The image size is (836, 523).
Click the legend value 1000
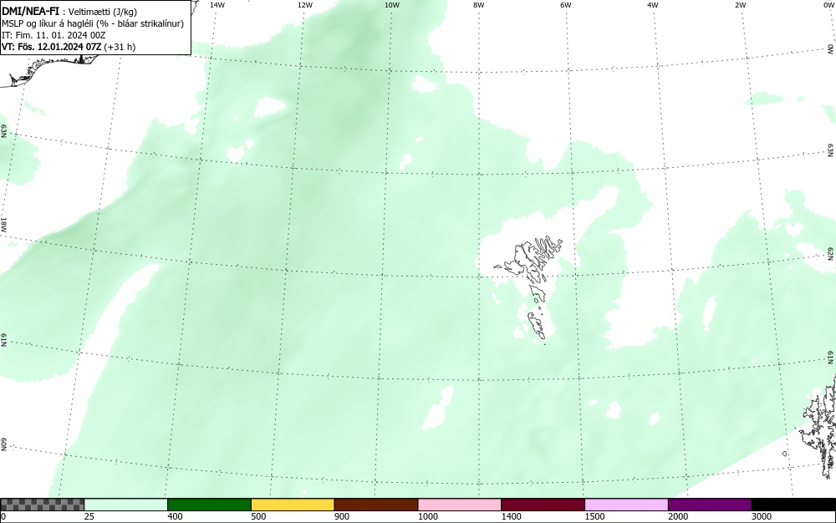[427, 516]
